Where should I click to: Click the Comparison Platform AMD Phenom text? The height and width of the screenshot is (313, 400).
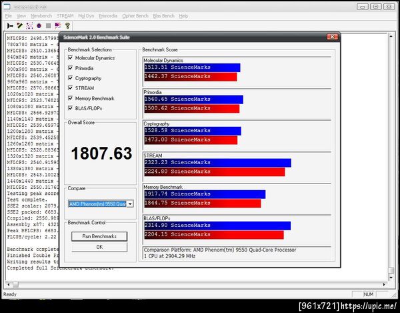(220, 250)
